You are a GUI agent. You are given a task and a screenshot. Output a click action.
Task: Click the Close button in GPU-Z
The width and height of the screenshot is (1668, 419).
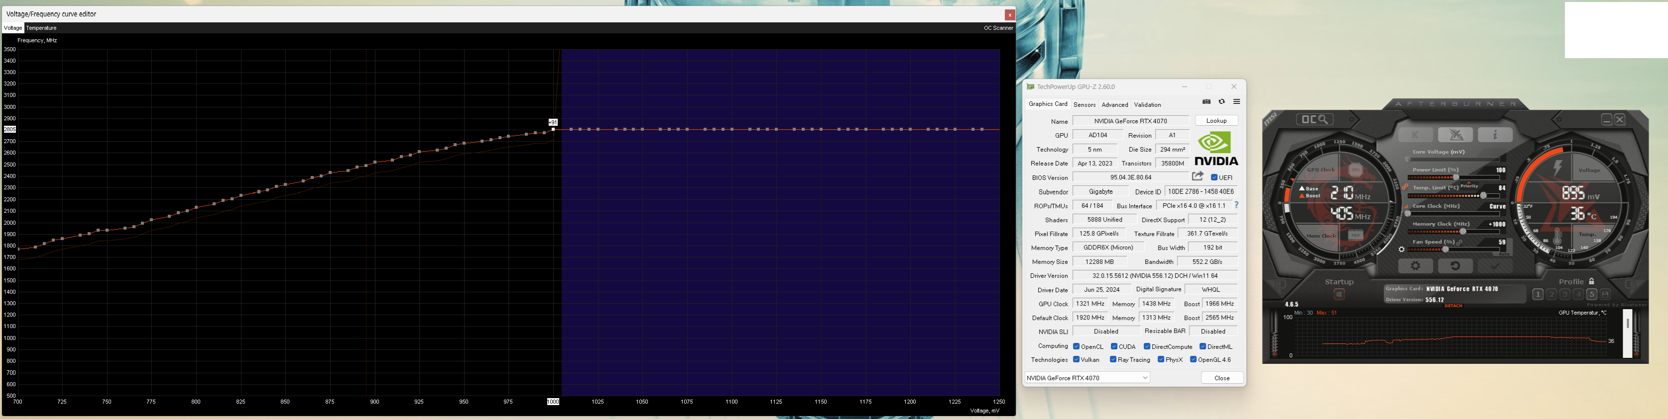[x=1222, y=378]
